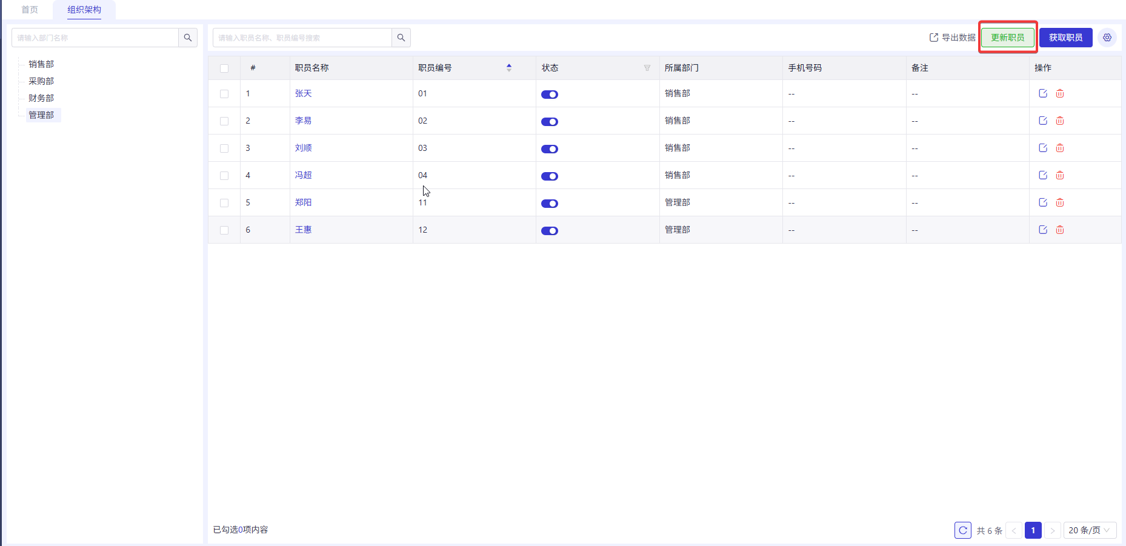Toggle status switch for 郑阳
Image resolution: width=1126 pixels, height=546 pixels.
pyautogui.click(x=550, y=204)
